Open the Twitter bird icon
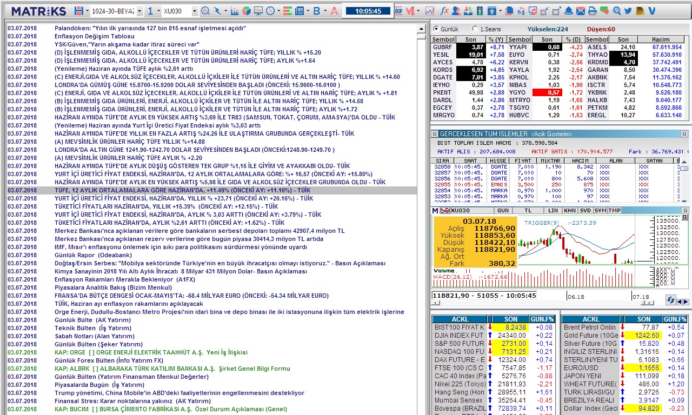Image resolution: width=692 pixels, height=415 pixels. tap(628, 11)
